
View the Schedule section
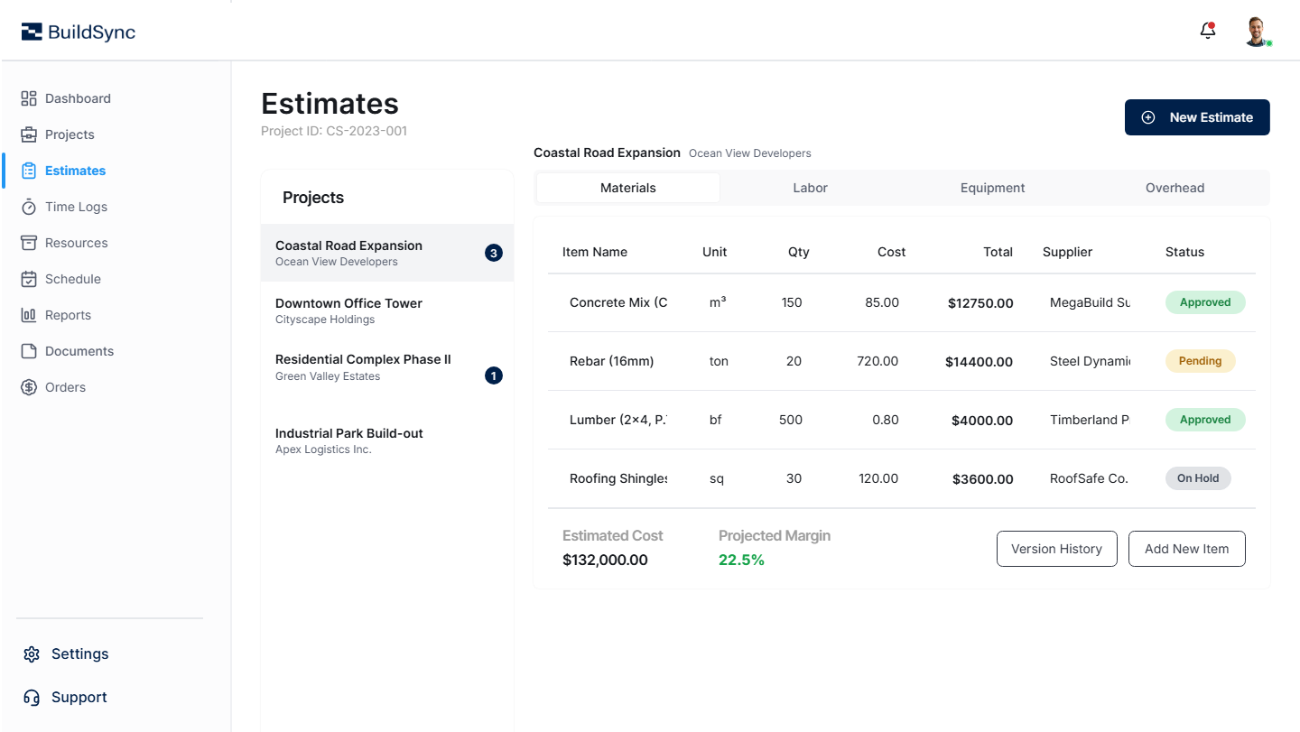(x=73, y=278)
